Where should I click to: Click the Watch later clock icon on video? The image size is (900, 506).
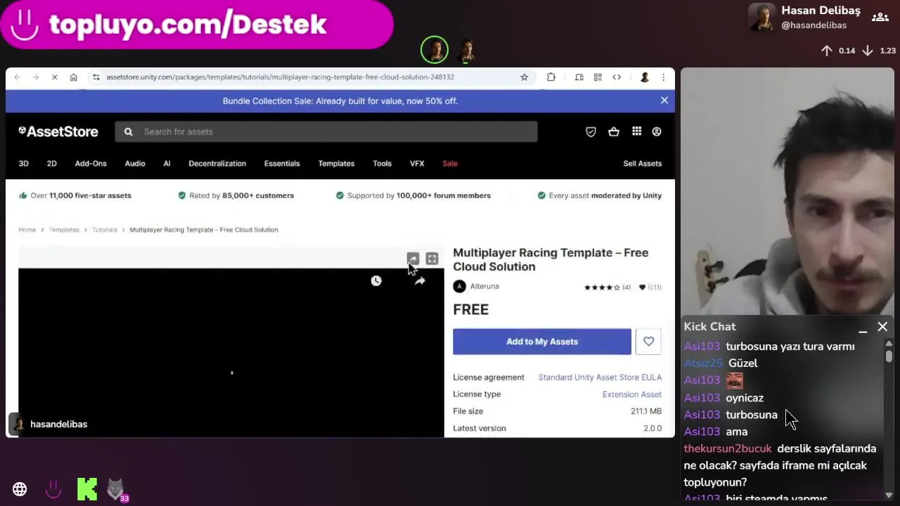coord(376,280)
